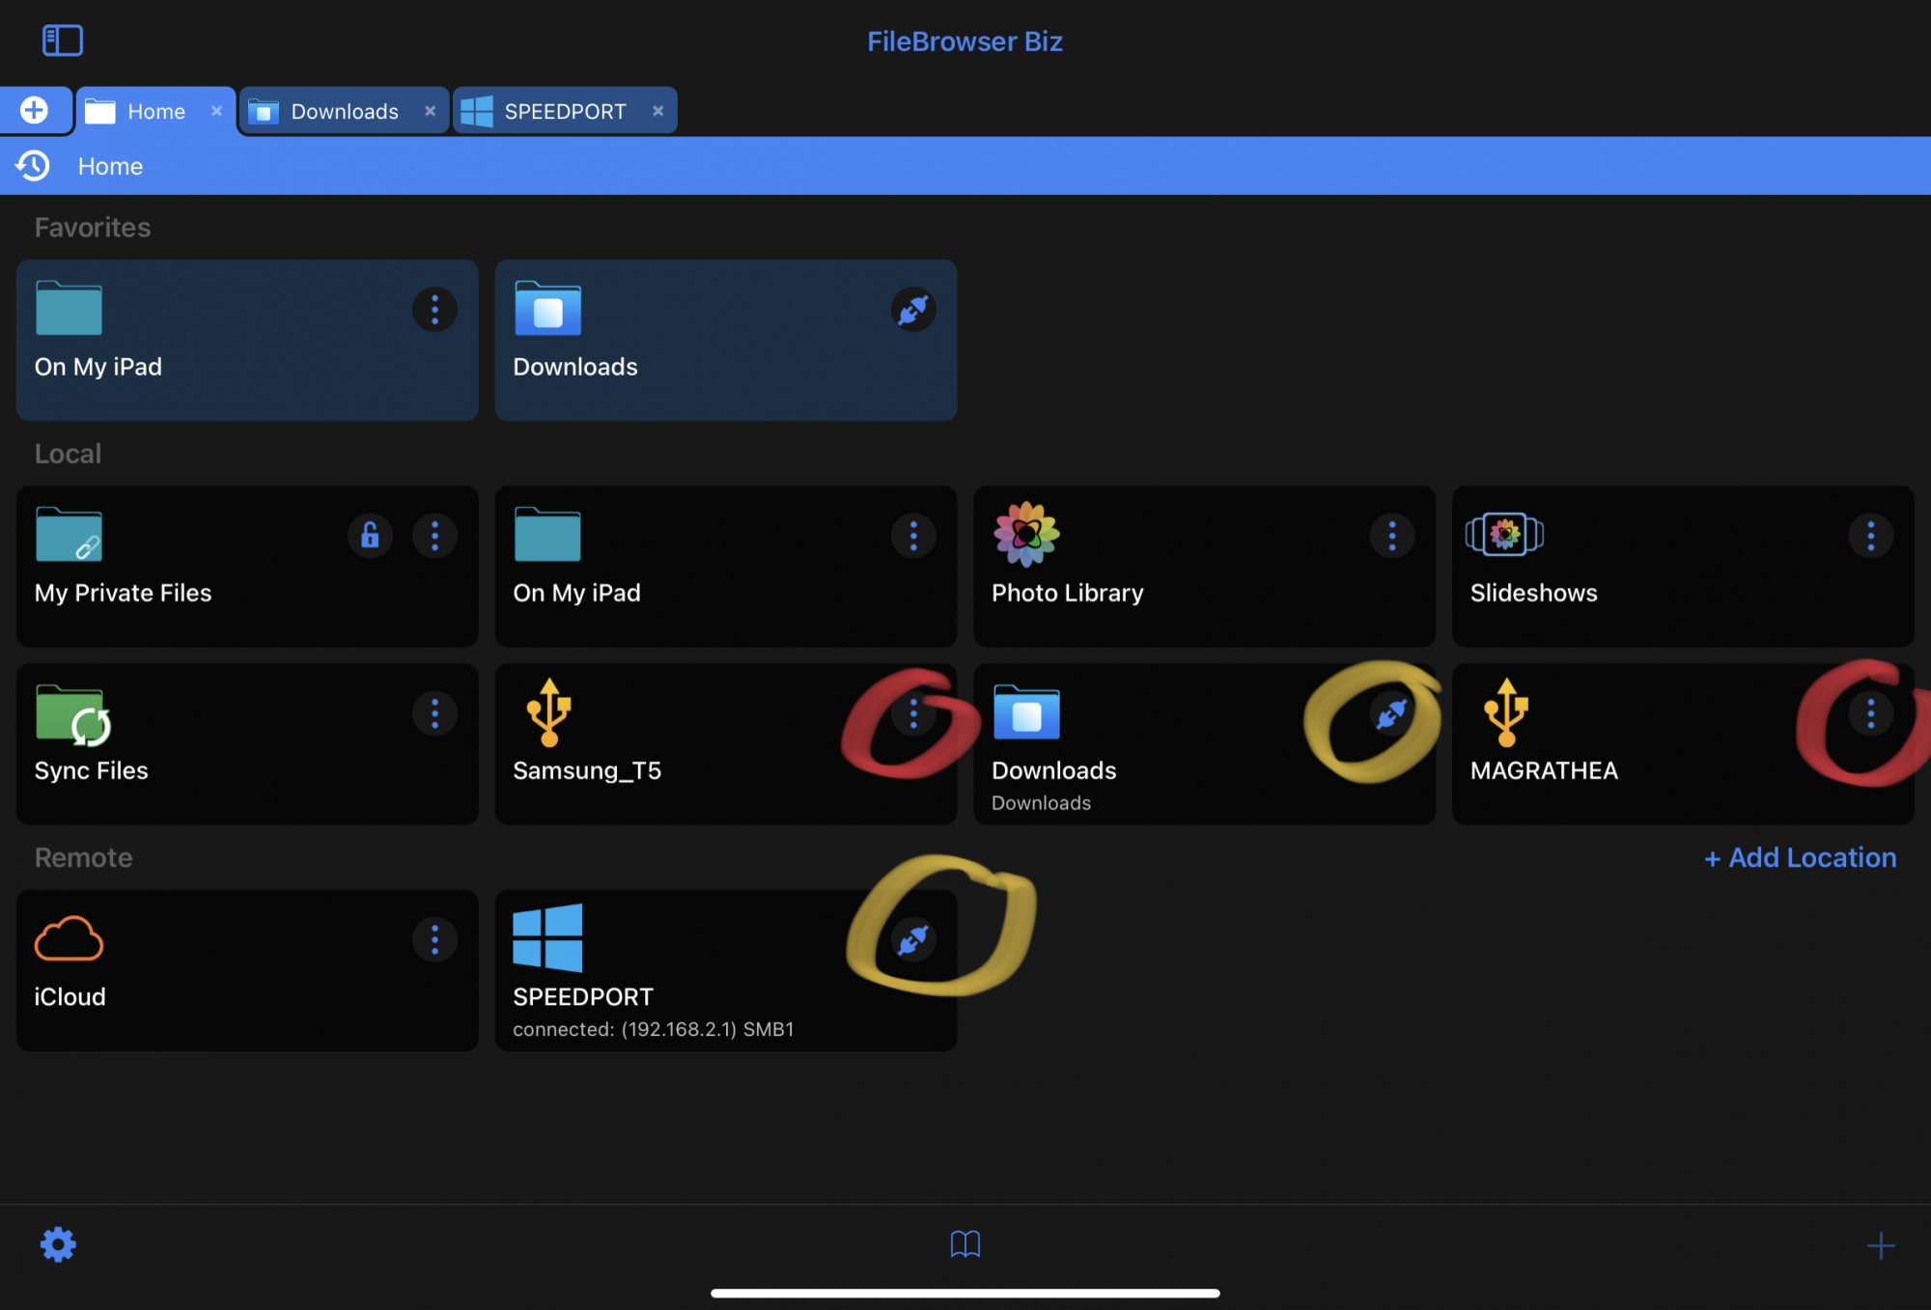Open the bookmarks book icon

tap(965, 1244)
